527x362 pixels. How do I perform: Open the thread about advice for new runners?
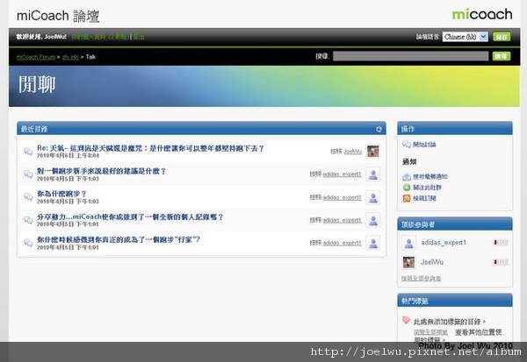101,171
